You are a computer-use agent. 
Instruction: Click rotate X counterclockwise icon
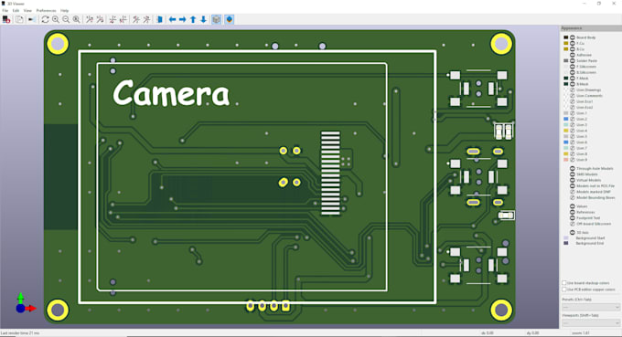click(x=100, y=19)
